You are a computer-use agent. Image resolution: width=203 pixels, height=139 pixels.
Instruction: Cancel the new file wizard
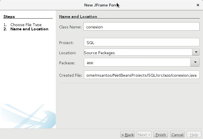(x=177, y=135)
